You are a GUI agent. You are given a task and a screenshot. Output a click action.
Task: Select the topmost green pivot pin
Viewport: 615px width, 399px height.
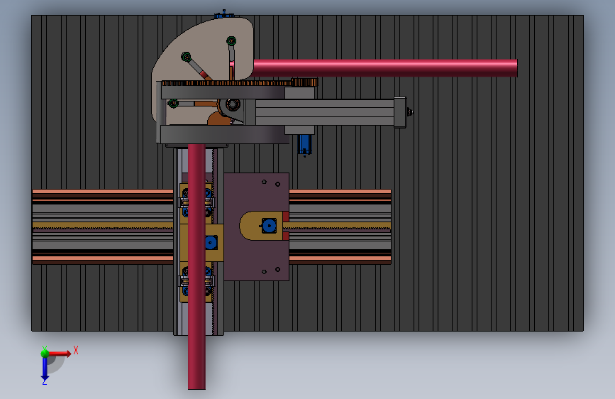[231, 40]
